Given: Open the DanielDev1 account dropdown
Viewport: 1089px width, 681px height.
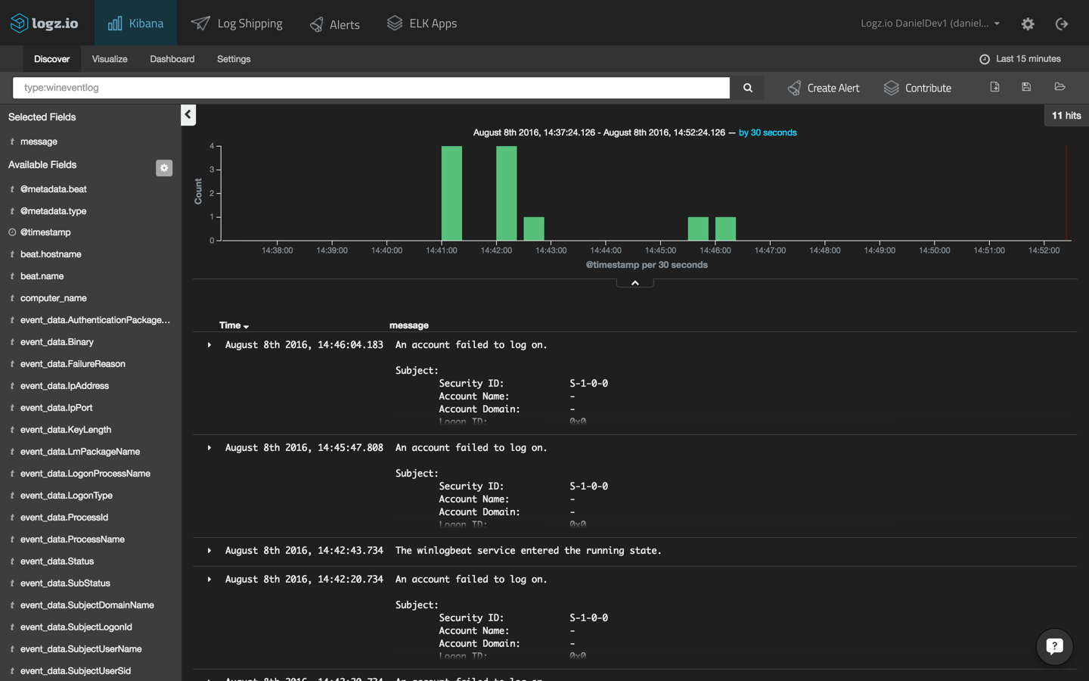Looking at the screenshot, I should 929,23.
